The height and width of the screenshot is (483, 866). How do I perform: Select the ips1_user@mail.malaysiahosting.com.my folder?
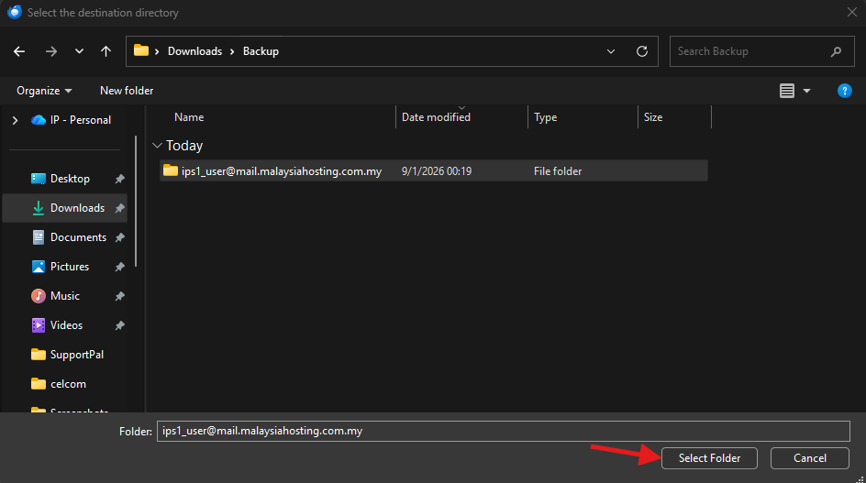(281, 171)
